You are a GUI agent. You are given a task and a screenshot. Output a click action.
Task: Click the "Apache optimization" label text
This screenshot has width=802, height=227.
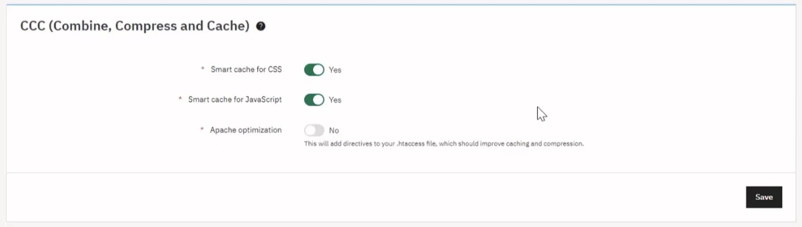246,130
